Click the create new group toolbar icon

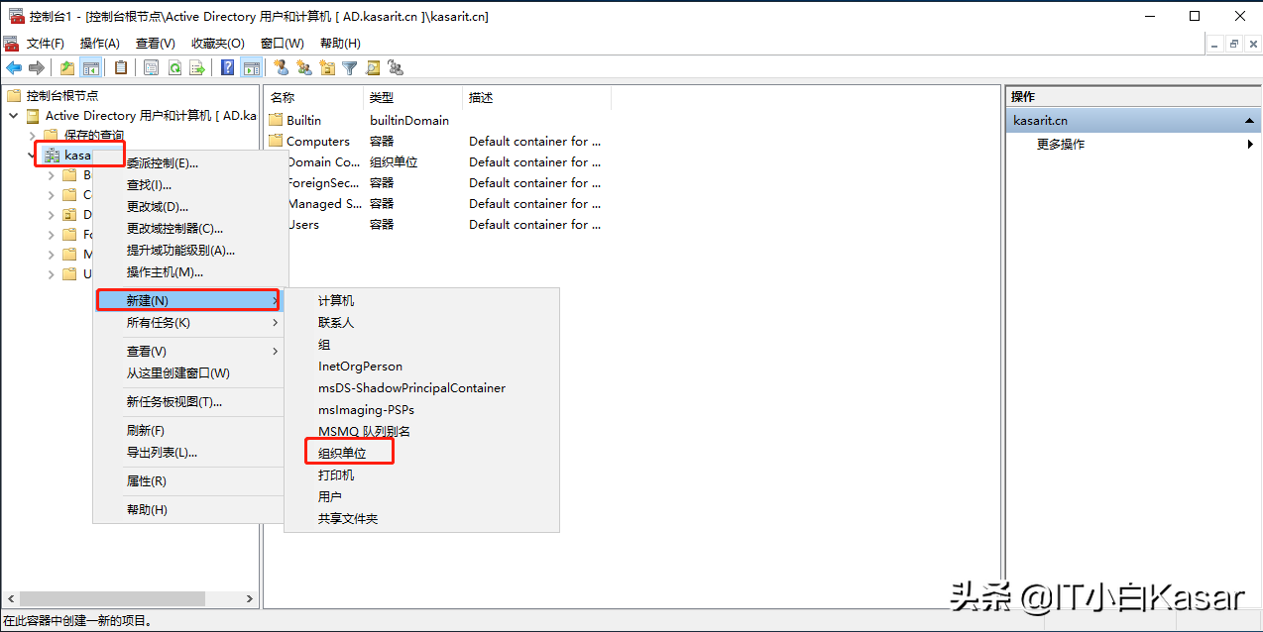pos(304,67)
